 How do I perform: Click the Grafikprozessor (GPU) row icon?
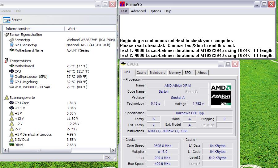(x=12, y=77)
